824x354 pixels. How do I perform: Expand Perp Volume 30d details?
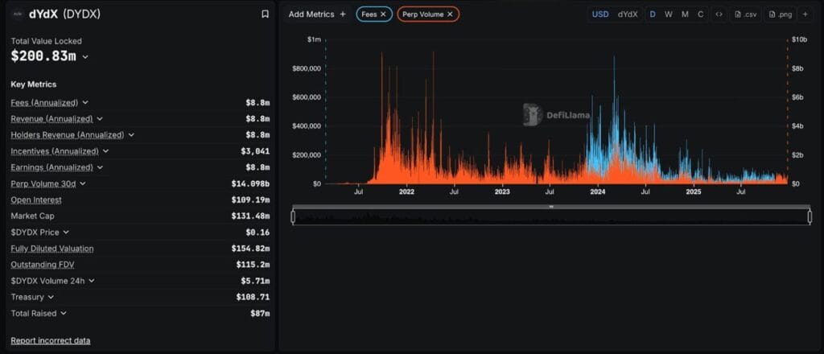click(83, 183)
